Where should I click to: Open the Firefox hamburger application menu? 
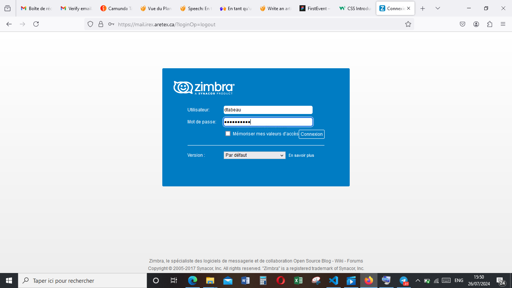pyautogui.click(x=503, y=24)
